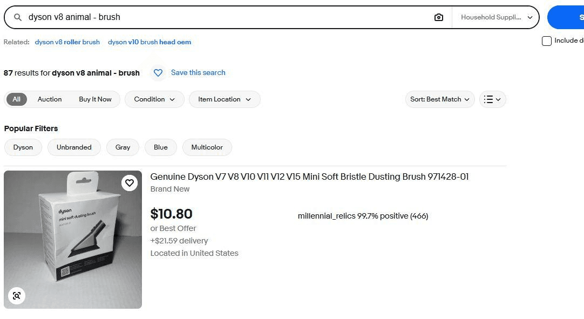Switch to the Buy It Now tab
Viewport: 584px width, 319px height.
95,99
